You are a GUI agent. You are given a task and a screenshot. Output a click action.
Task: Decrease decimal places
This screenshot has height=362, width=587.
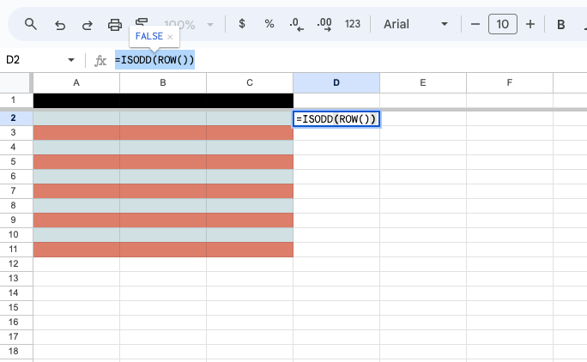pyautogui.click(x=296, y=24)
